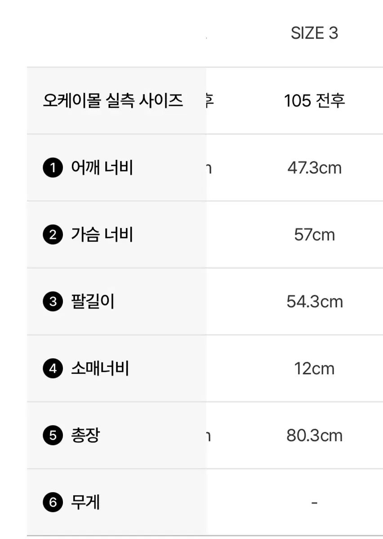
Task: Click the 오케이몰 실측 사이즈 row label
Action: (113, 100)
